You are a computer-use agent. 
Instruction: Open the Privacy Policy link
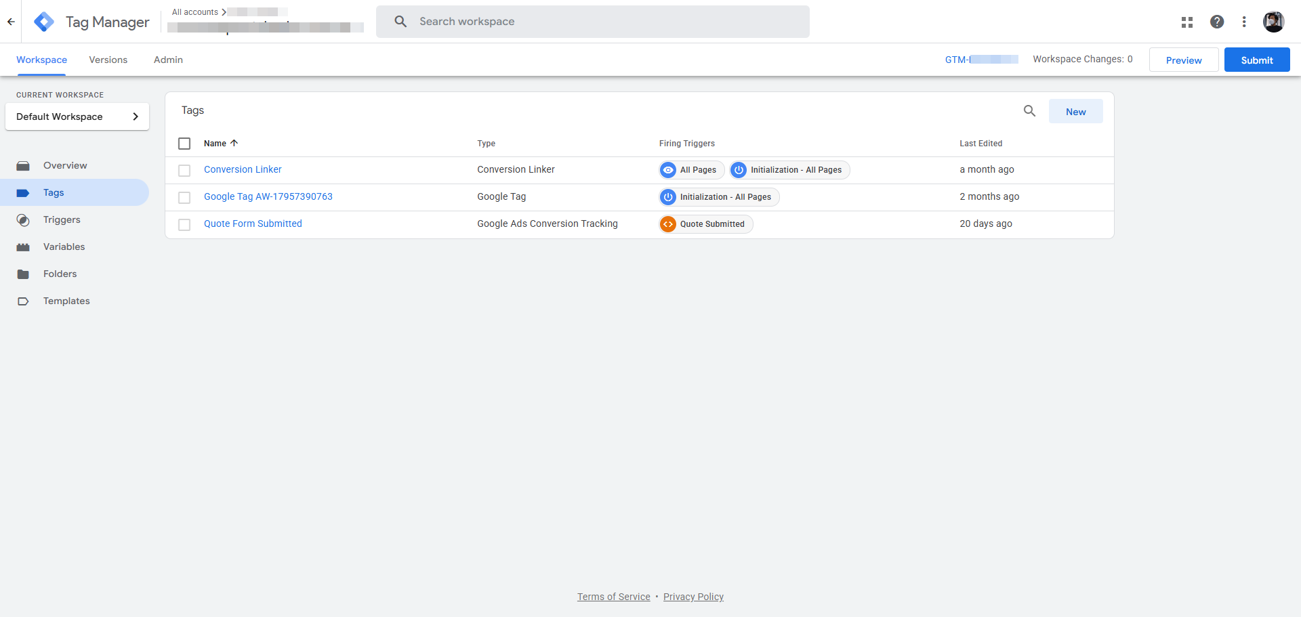pos(693,597)
